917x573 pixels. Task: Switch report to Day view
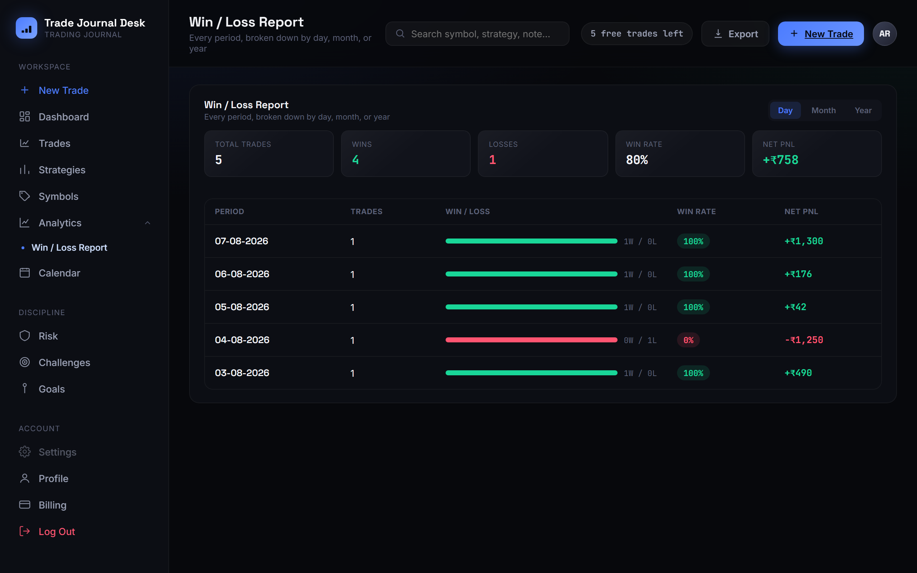[x=785, y=110]
